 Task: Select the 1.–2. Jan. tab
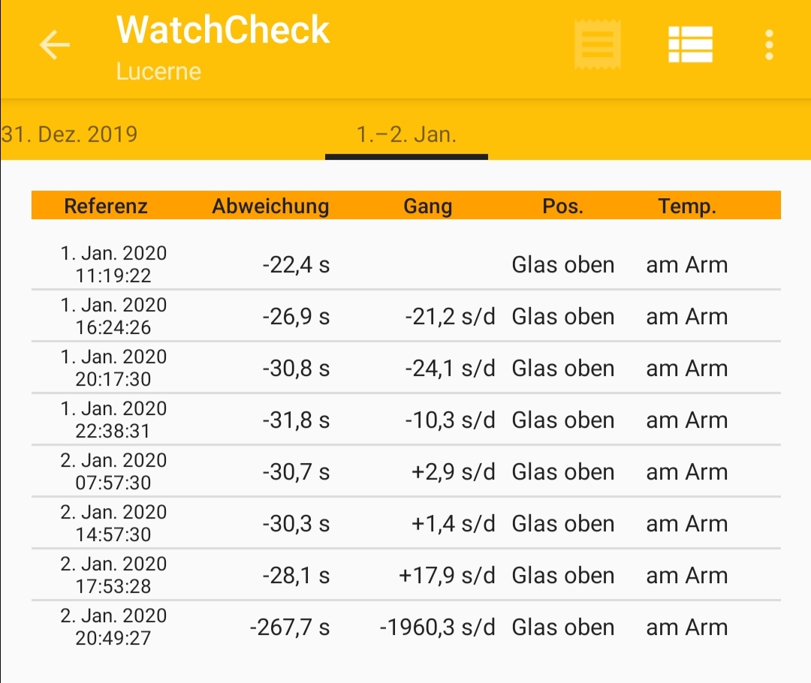[406, 135]
